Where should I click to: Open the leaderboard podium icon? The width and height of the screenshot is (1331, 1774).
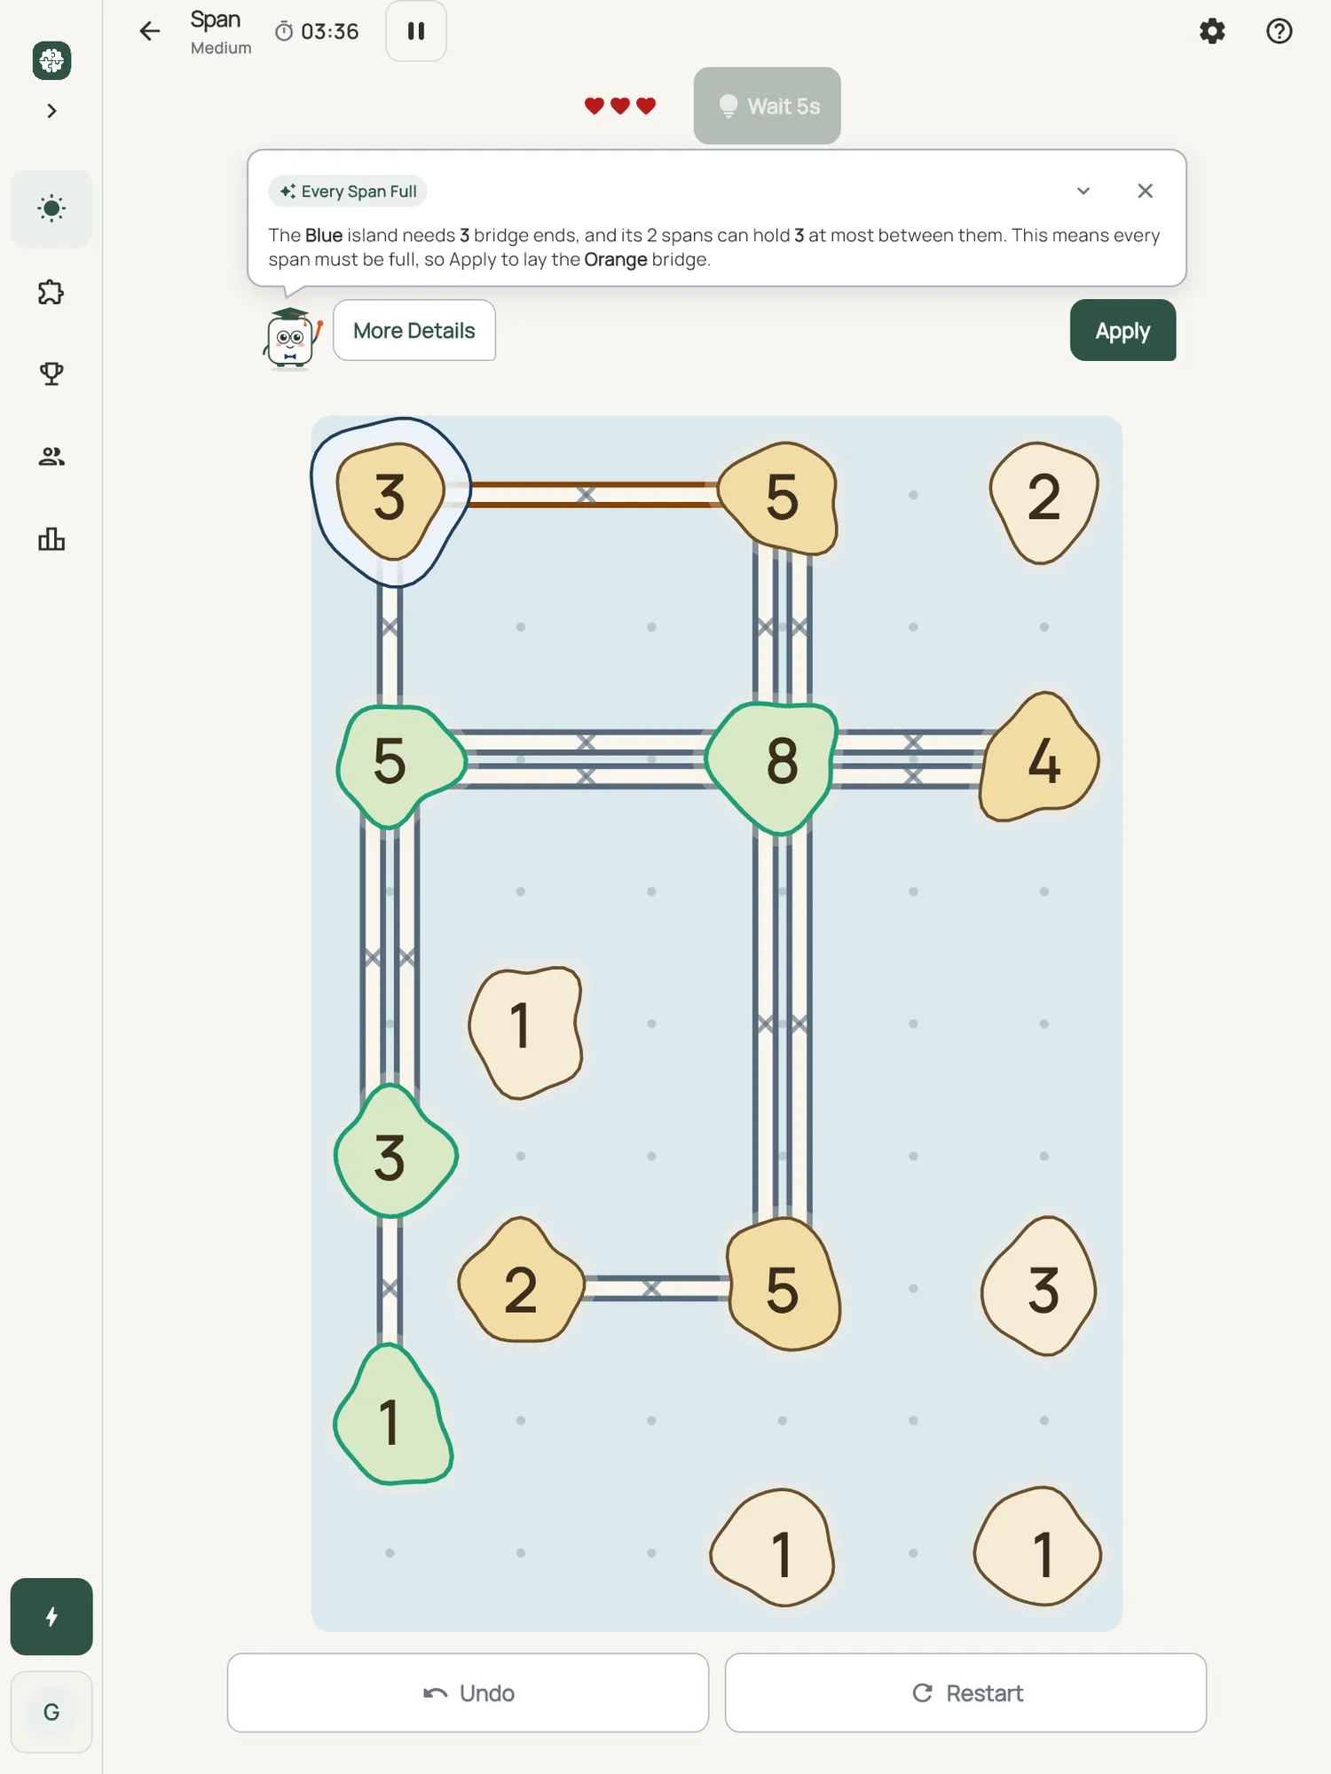pos(51,539)
